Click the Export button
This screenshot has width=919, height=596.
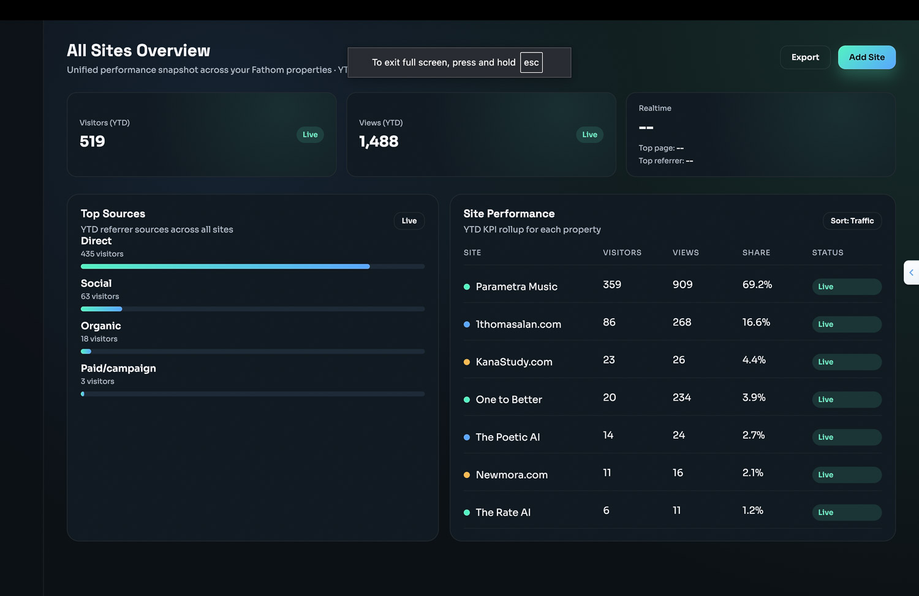point(805,58)
